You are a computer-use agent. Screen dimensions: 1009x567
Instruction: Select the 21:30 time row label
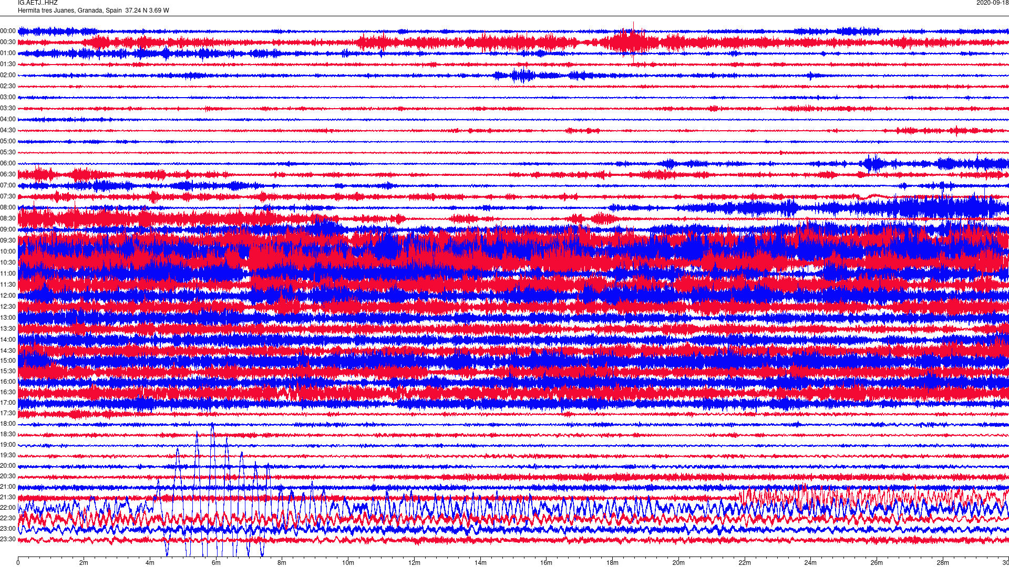(8, 498)
